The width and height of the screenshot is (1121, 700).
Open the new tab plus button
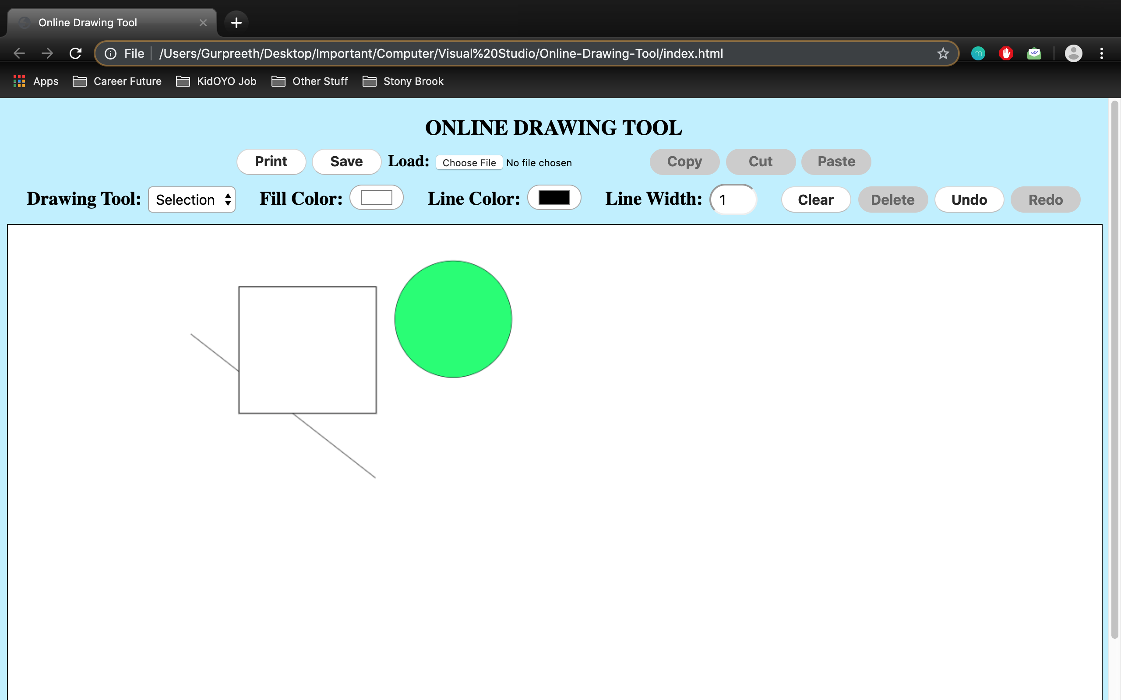pos(236,23)
